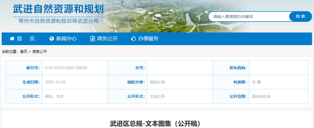Click the 面向全社会 scope value

coord(261,96)
